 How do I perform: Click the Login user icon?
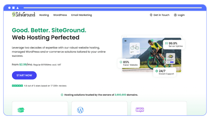(x=175, y=15)
